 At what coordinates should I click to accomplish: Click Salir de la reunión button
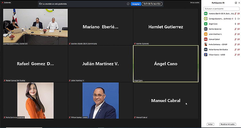pyautogui.click(x=152, y=4)
